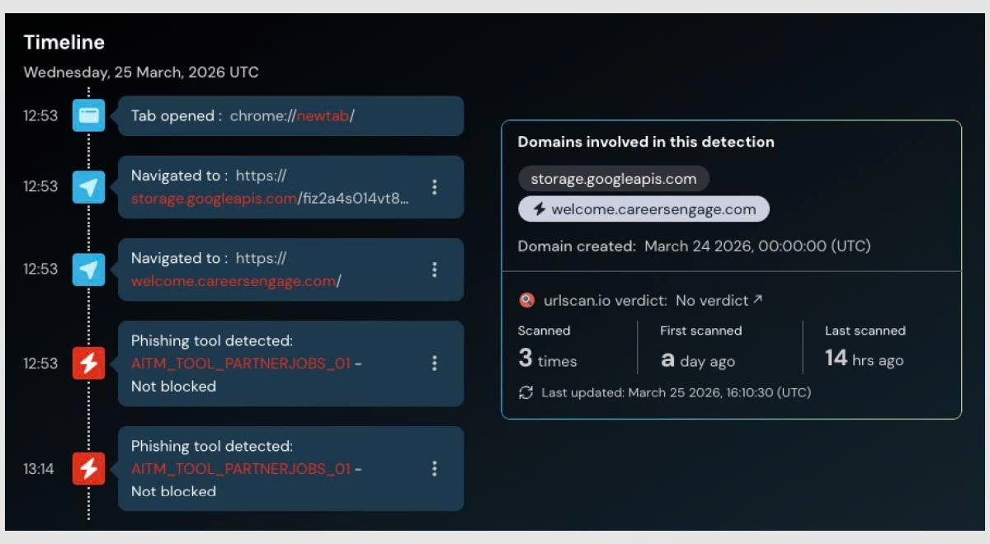Click lightning bolt inside welcome.careersengage.com chip
This screenshot has width=990, height=544.
(539, 209)
